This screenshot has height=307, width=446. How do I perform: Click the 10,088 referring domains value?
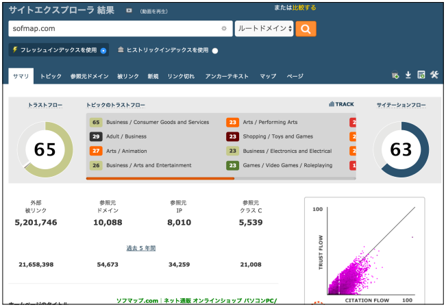[108, 222]
